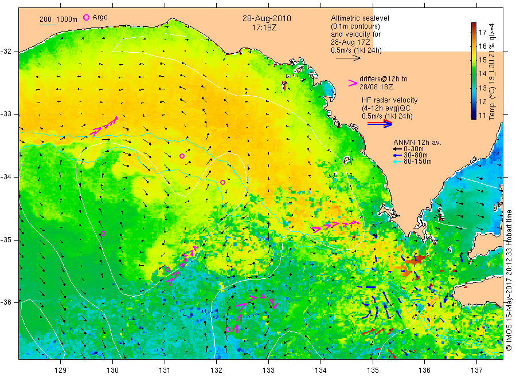Viewport: 516px width, 378px height.
Task: Click the 200 1000m isobath label
Action: 58,19
